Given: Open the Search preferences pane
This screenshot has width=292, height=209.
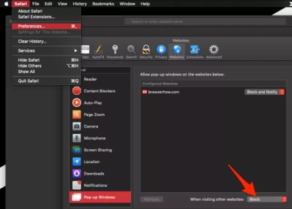Looking at the screenshot, I should (x=131, y=52).
